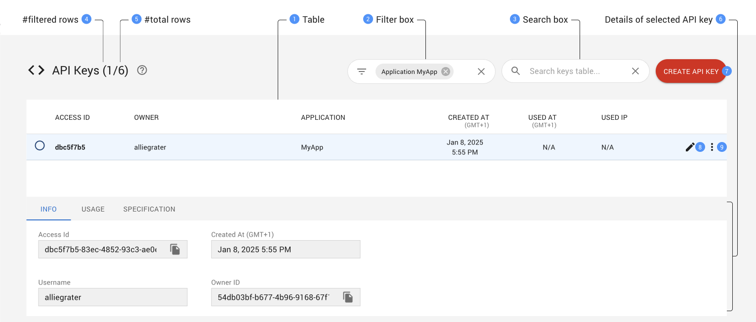
Task: Remove the Application MyApp filter chip
Action: click(445, 72)
